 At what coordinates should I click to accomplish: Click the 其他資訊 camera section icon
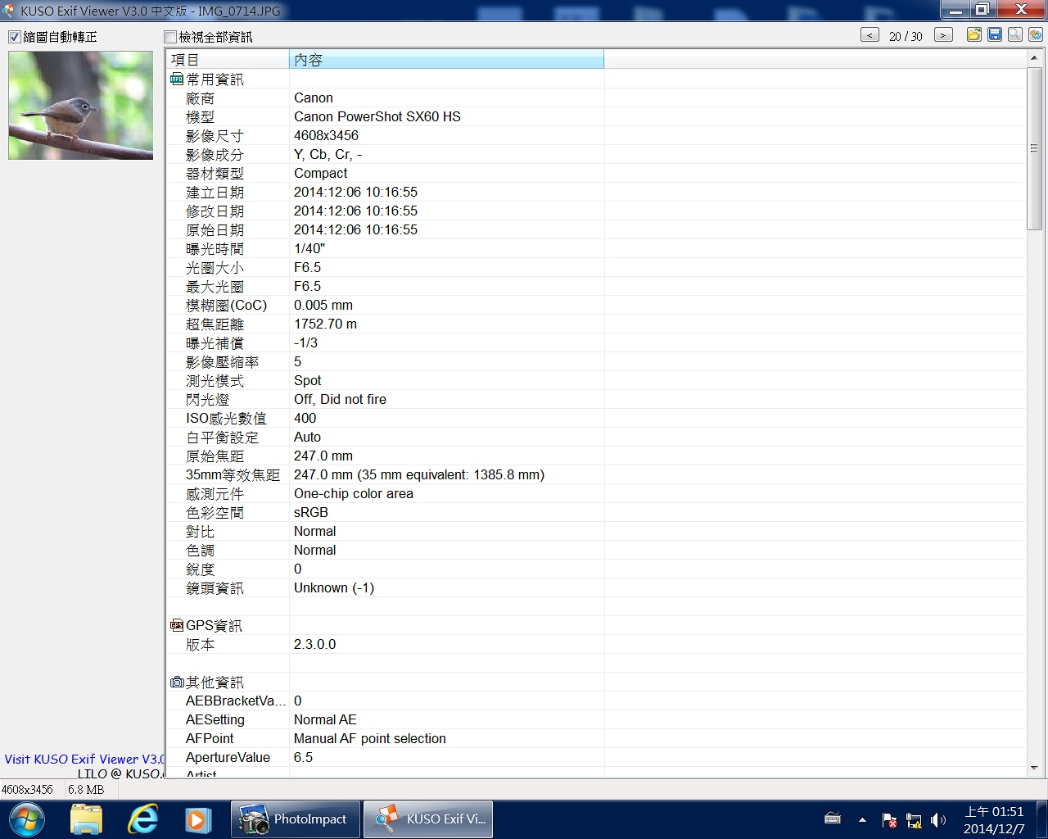pyautogui.click(x=177, y=682)
